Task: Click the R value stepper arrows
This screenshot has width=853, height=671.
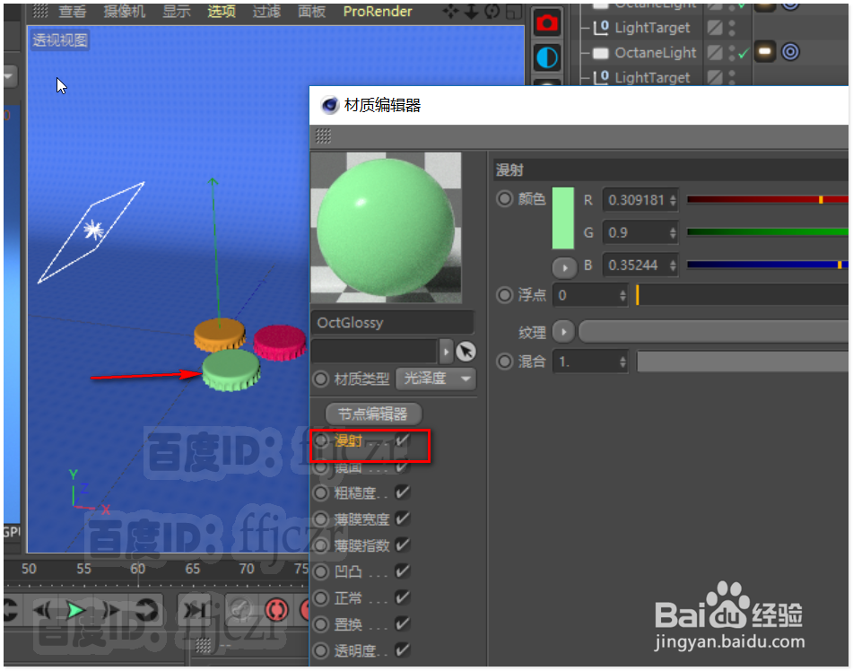Action: click(x=674, y=200)
